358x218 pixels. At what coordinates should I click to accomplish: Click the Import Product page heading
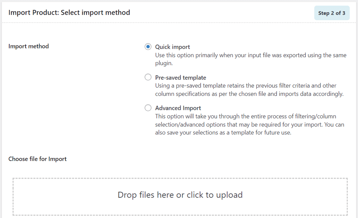point(69,12)
